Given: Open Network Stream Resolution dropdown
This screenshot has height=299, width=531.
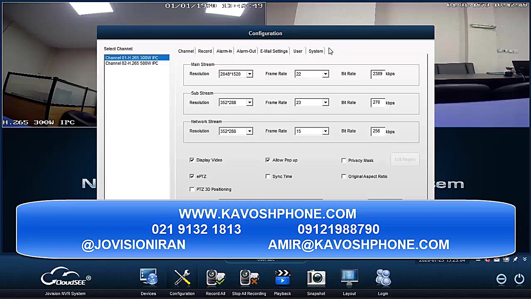Looking at the screenshot, I should pyautogui.click(x=249, y=131).
